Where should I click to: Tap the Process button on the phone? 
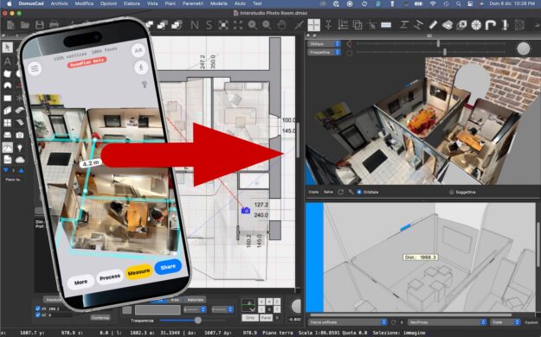tap(110, 277)
